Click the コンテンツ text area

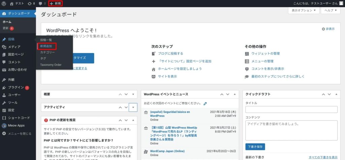[291, 130]
